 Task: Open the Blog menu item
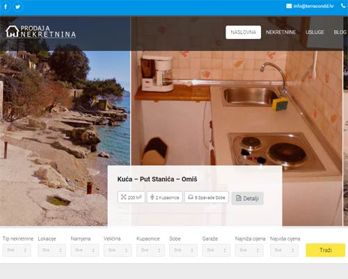click(x=340, y=32)
